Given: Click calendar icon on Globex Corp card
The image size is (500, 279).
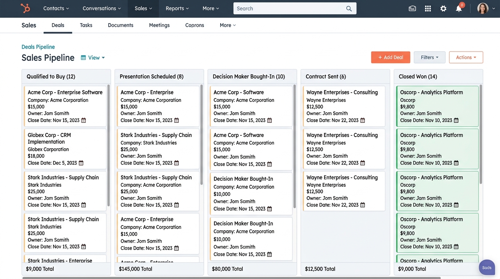Looking at the screenshot, I should 81,163.
